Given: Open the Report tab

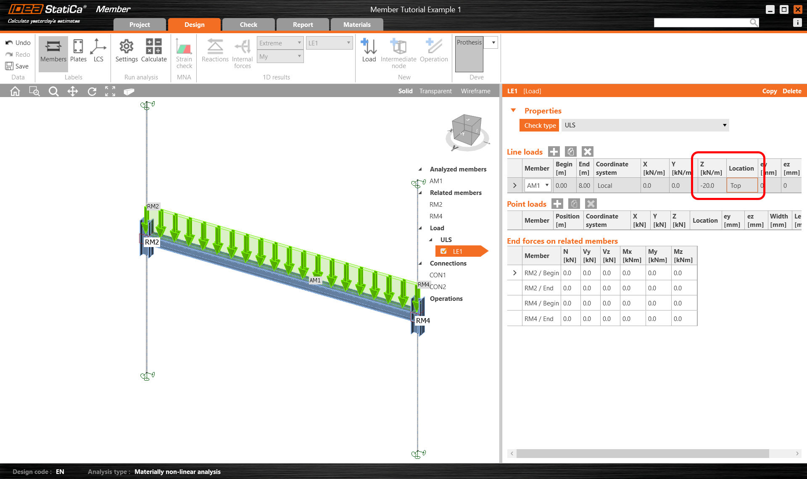Looking at the screenshot, I should [x=303, y=24].
